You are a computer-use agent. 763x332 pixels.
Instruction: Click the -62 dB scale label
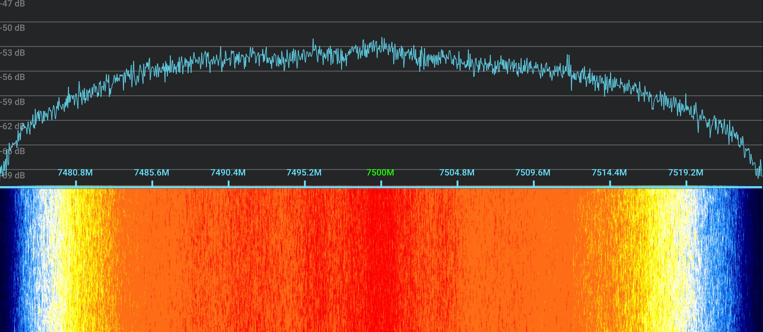12,126
